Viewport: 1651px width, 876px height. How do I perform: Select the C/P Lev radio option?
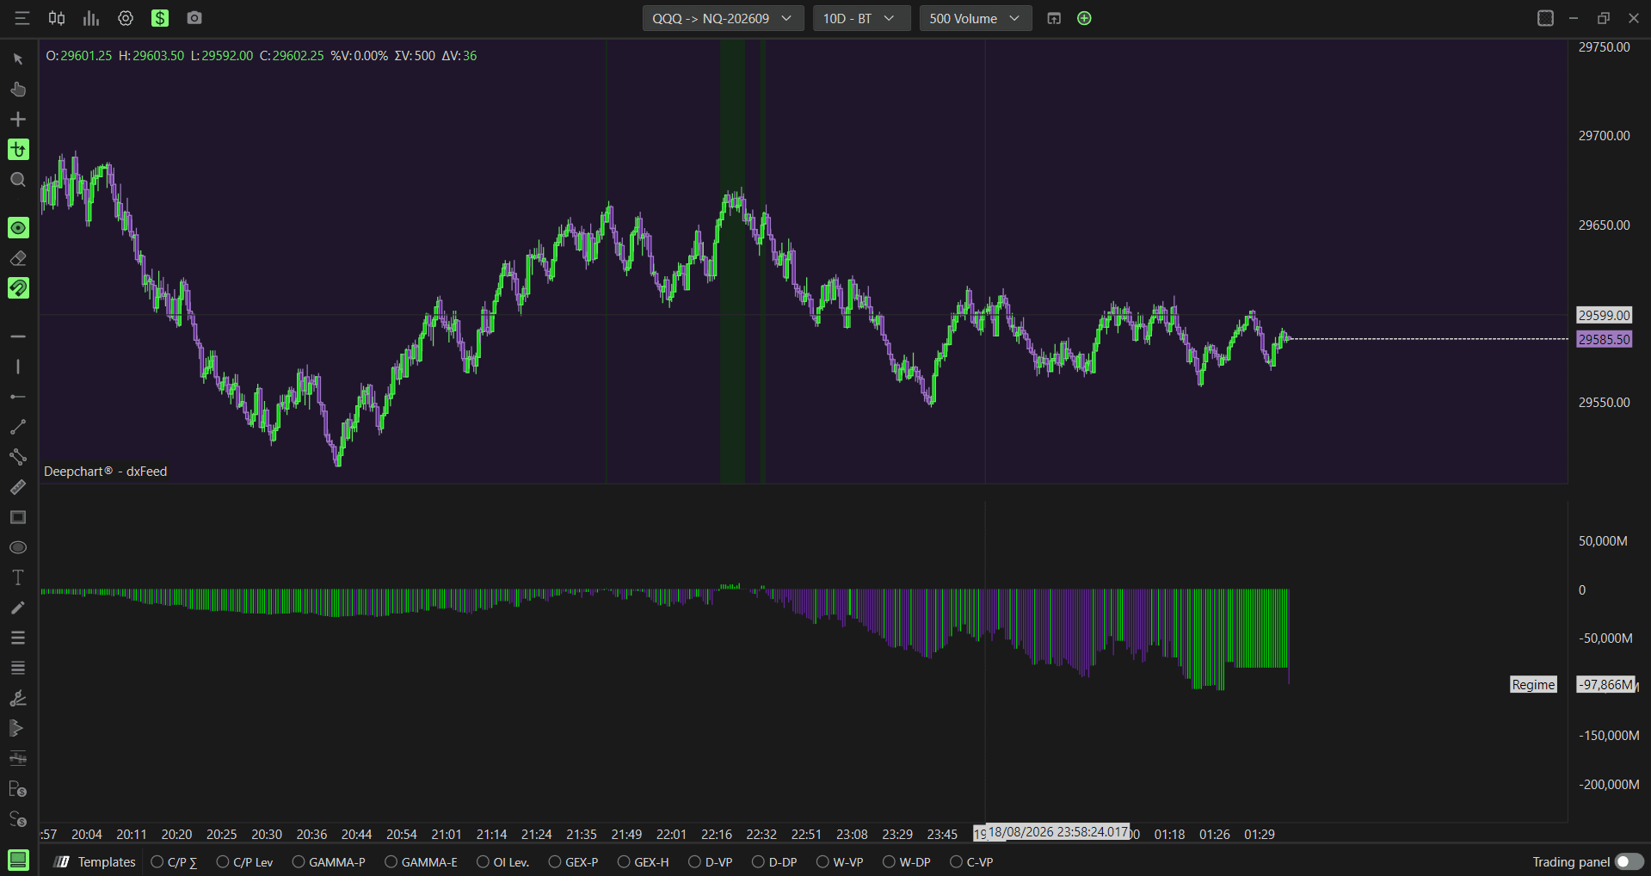click(x=245, y=861)
